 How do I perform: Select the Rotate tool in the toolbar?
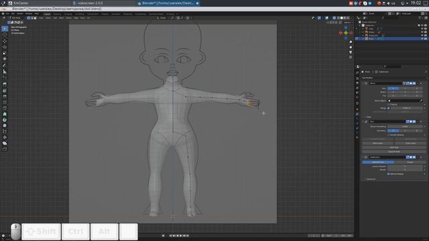point(5,47)
